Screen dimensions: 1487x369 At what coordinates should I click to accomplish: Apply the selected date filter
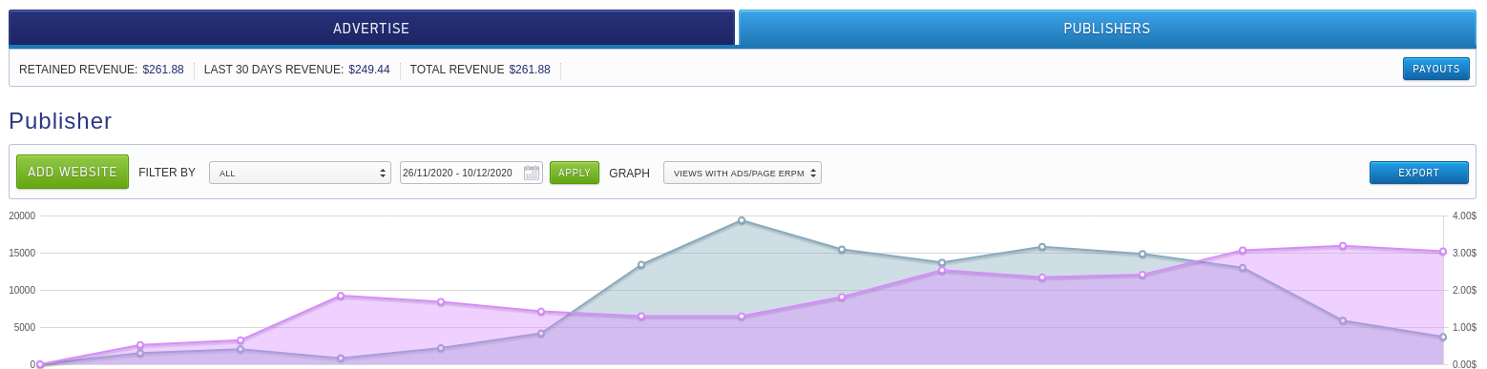[575, 173]
